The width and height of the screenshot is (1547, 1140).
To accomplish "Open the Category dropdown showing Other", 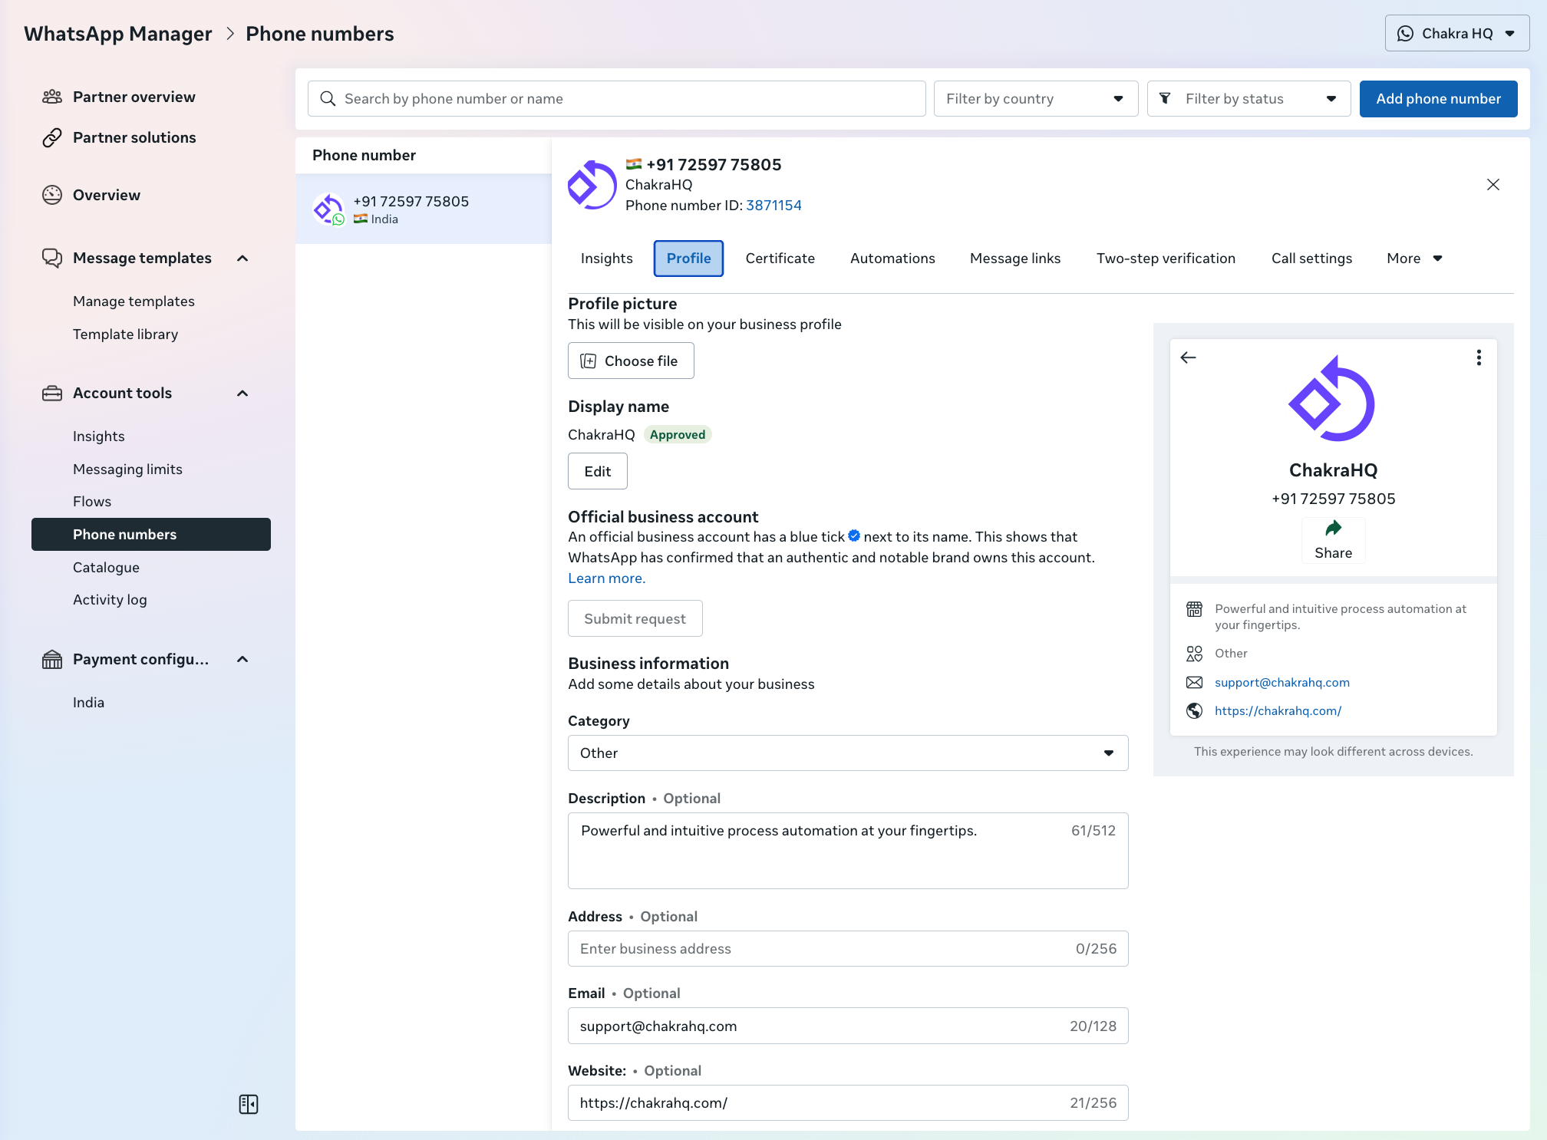I will point(847,753).
